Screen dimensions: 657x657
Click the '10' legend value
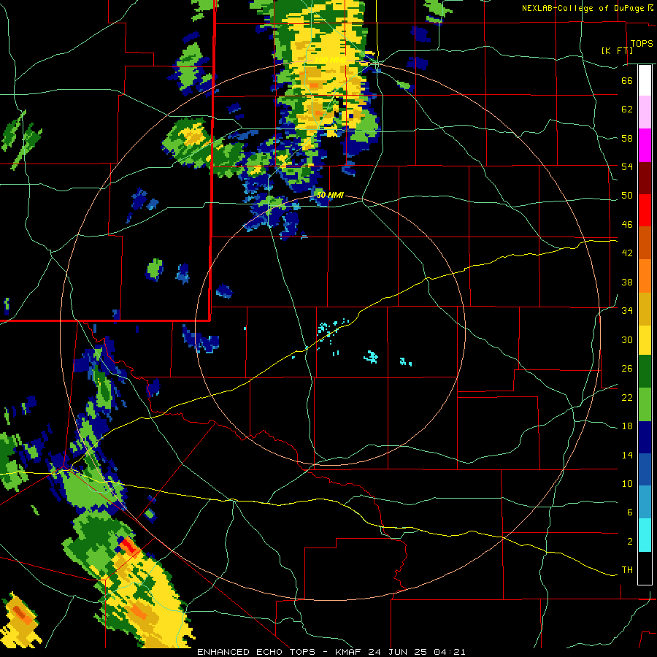click(627, 483)
